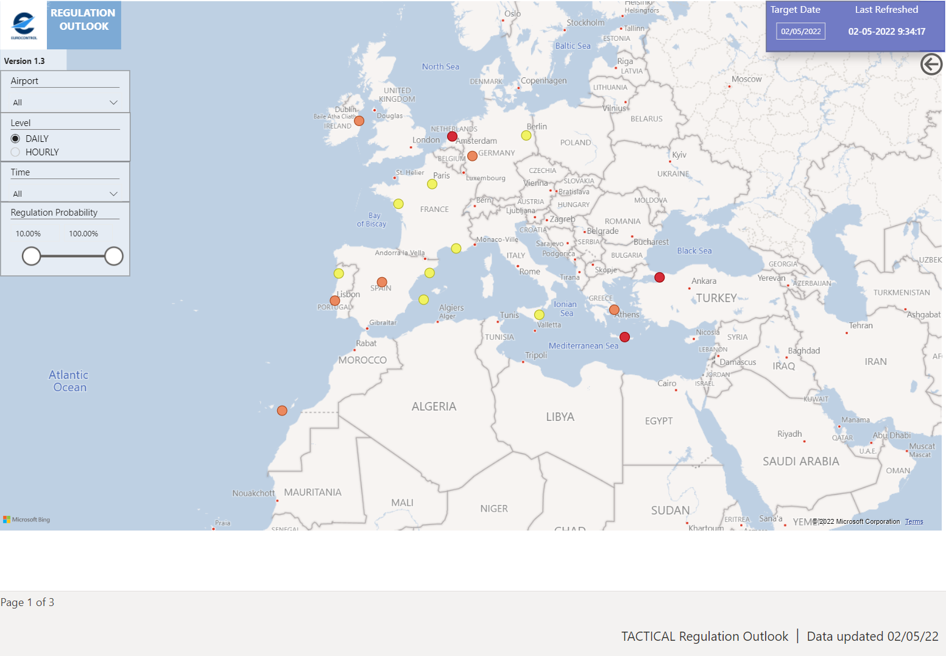The height and width of the screenshot is (656, 946).
Task: Click the 10.00% minimum value field
Action: coord(28,234)
